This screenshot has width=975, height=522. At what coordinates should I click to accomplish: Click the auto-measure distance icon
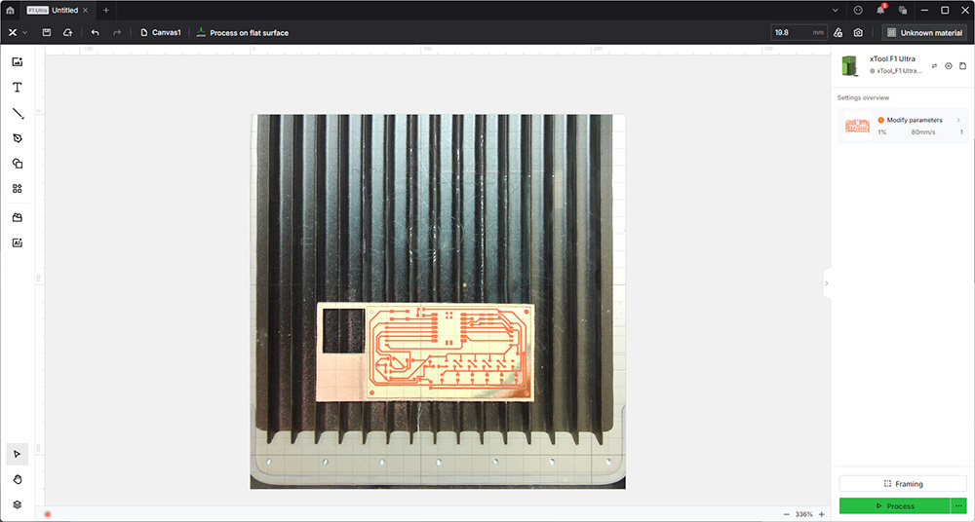point(838,32)
